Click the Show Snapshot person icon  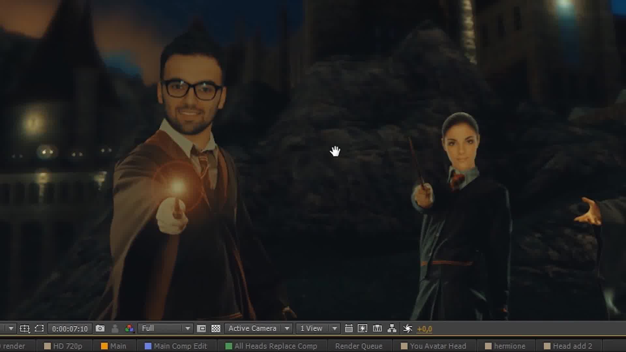115,329
